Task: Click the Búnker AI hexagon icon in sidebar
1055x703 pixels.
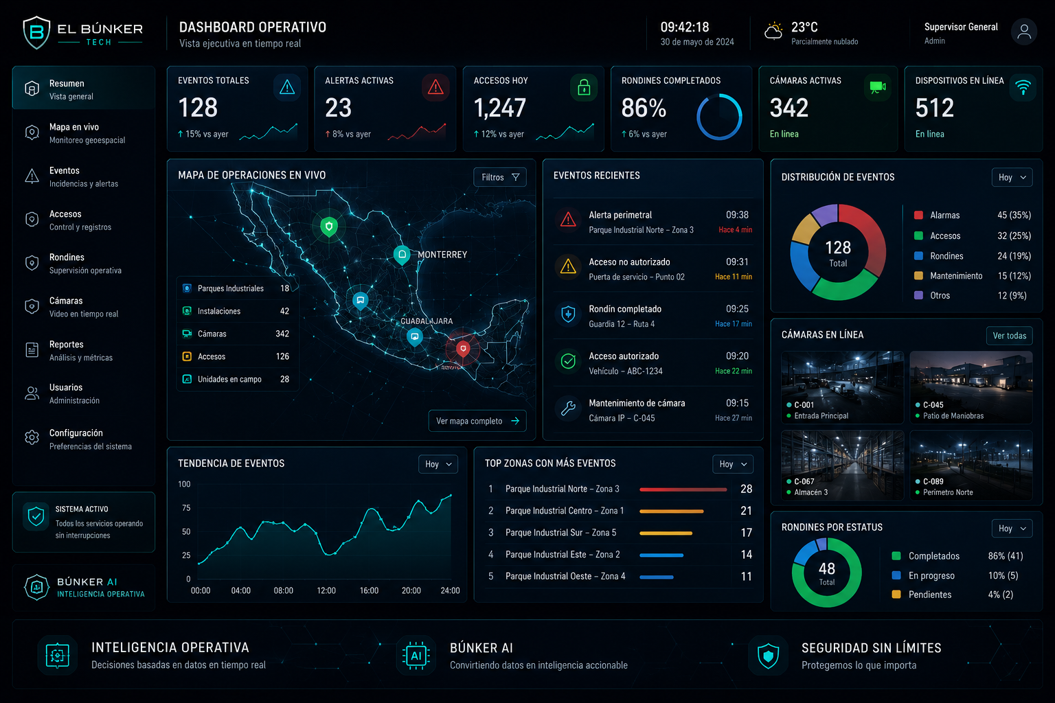Action: [37, 587]
